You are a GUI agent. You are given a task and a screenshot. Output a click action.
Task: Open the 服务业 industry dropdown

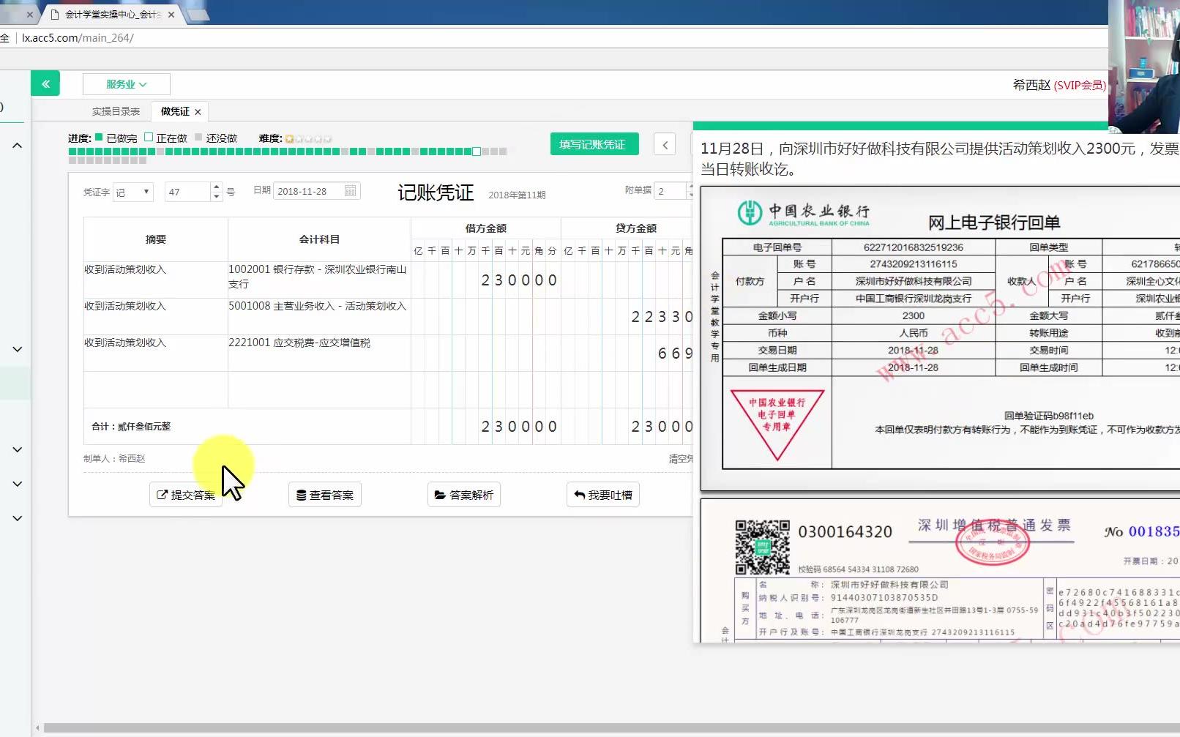point(127,84)
